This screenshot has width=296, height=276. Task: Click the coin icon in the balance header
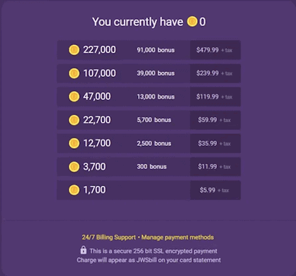click(192, 21)
